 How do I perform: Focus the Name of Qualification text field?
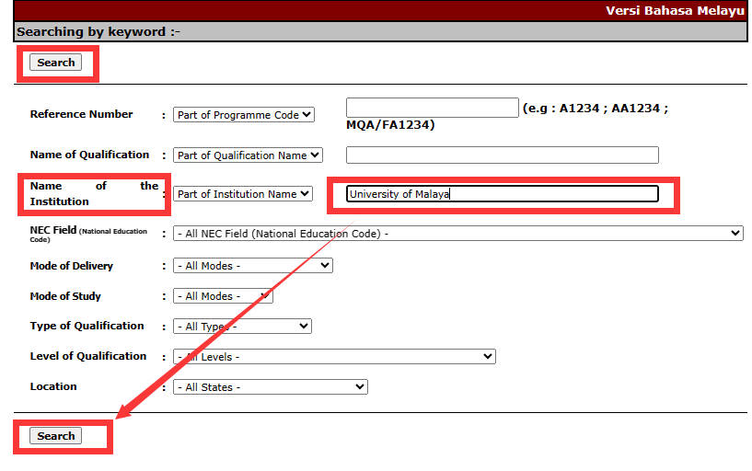tap(503, 155)
